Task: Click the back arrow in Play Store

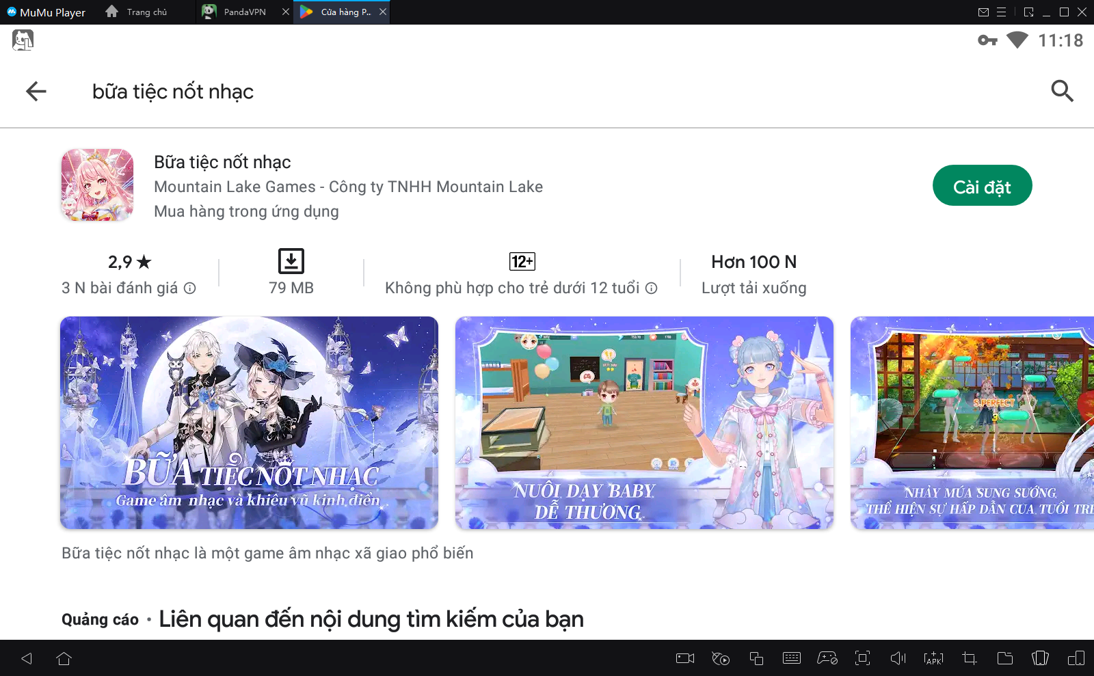Action: tap(36, 91)
